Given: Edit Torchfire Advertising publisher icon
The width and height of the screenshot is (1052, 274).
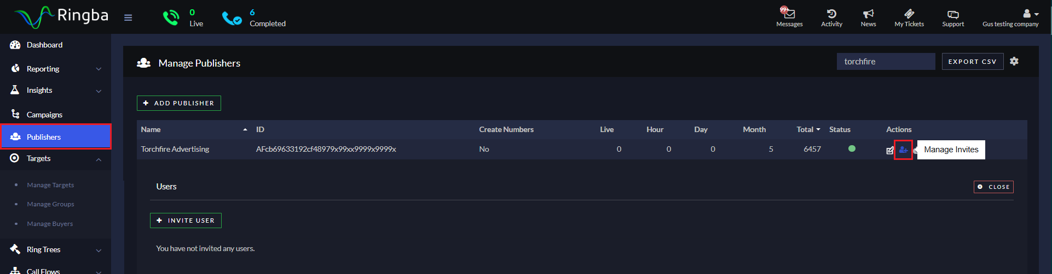Looking at the screenshot, I should 890,150.
